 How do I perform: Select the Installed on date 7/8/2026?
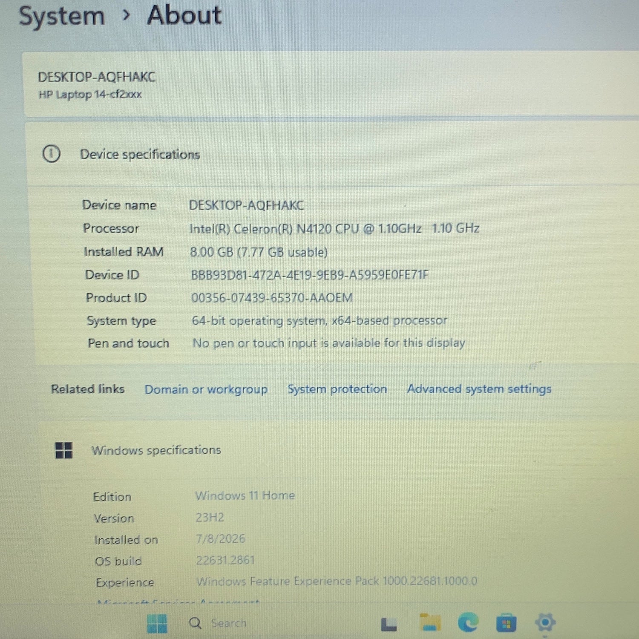pos(221,539)
